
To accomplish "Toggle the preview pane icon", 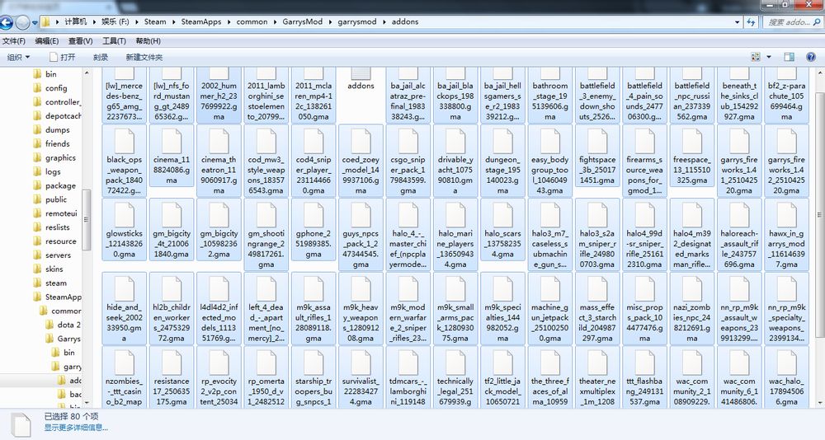I will [790, 57].
